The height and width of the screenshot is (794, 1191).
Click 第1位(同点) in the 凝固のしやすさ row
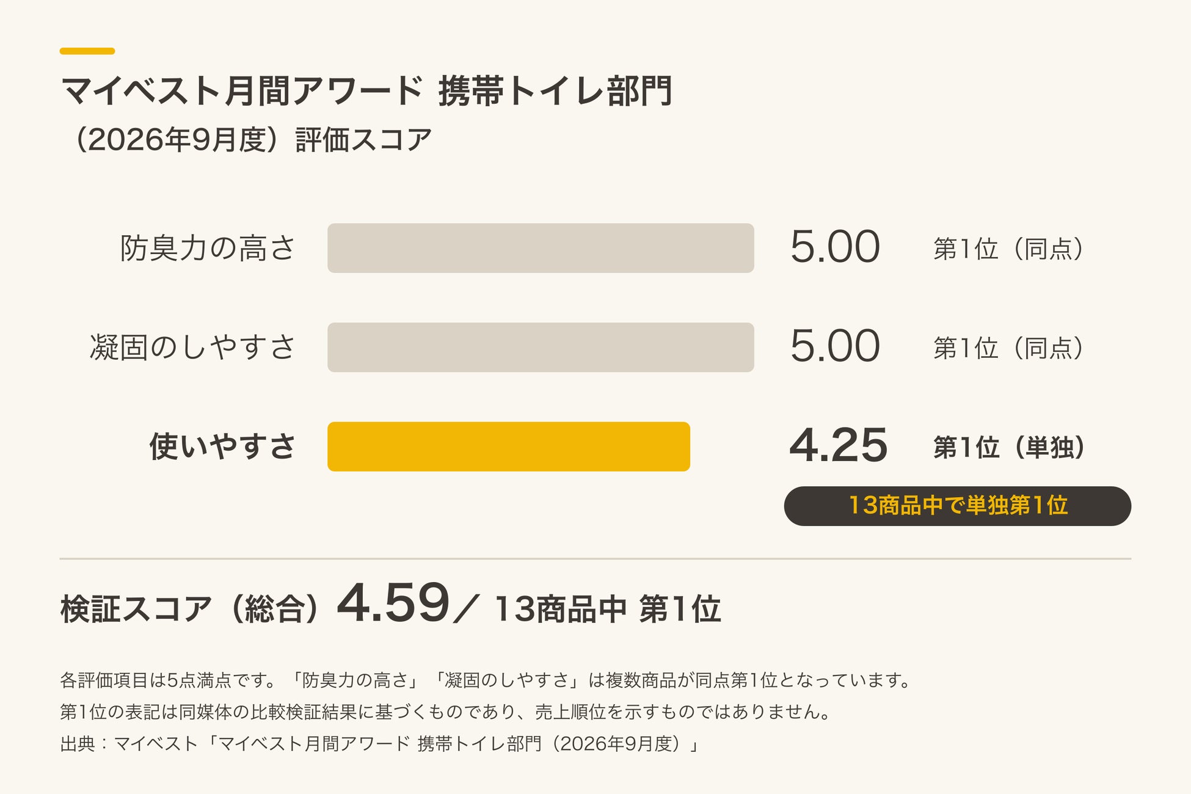(x=1009, y=348)
